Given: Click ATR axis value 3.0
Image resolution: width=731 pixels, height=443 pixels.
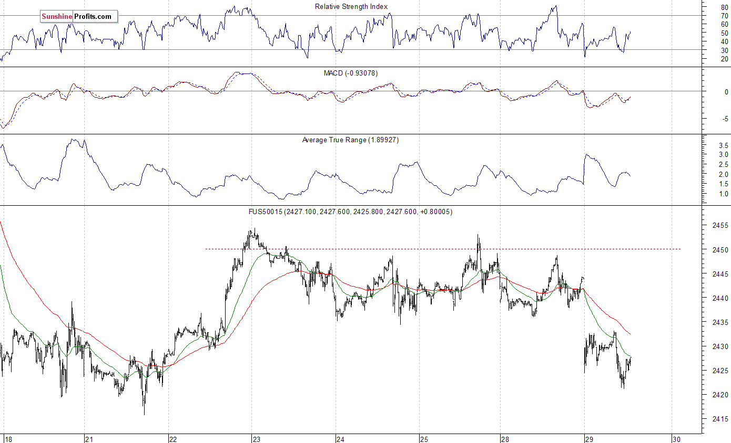Looking at the screenshot, I should click(723, 154).
